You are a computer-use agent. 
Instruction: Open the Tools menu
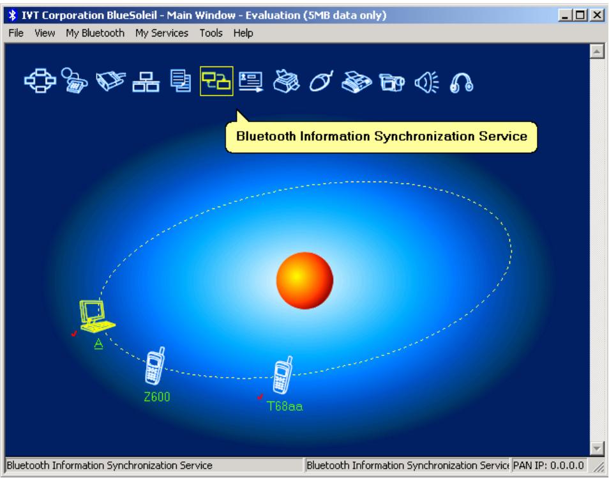pos(211,33)
